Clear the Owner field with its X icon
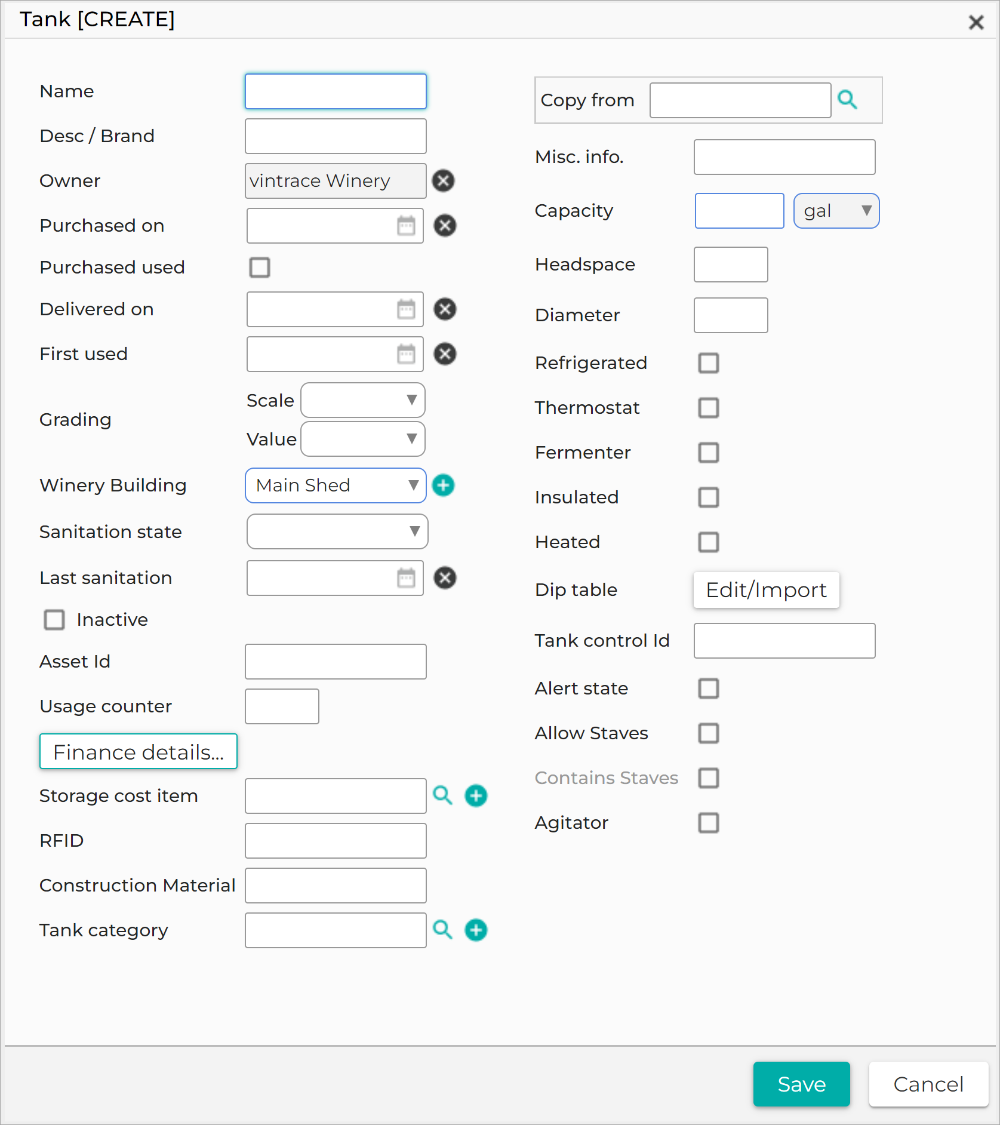The height and width of the screenshot is (1125, 1000). tap(443, 181)
